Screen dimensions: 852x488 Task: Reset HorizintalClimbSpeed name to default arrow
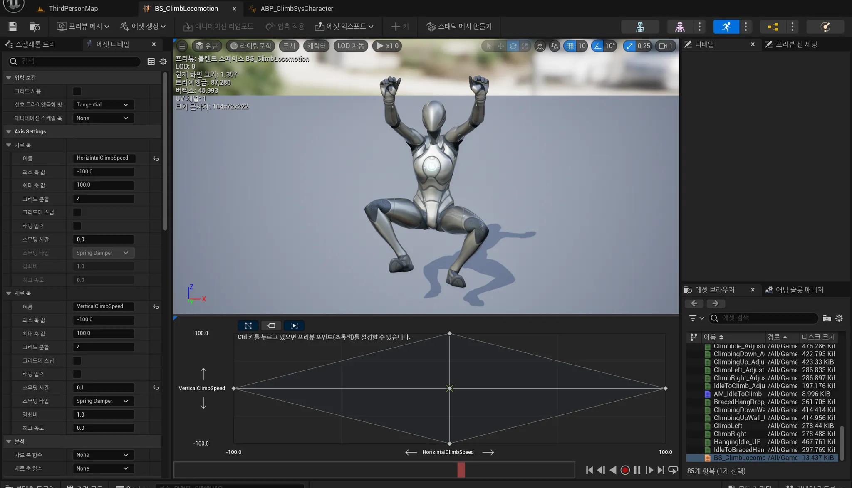[x=156, y=158]
